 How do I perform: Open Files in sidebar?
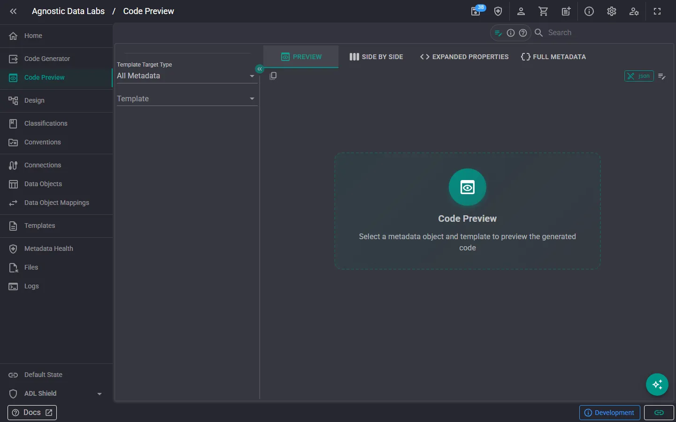point(56,267)
